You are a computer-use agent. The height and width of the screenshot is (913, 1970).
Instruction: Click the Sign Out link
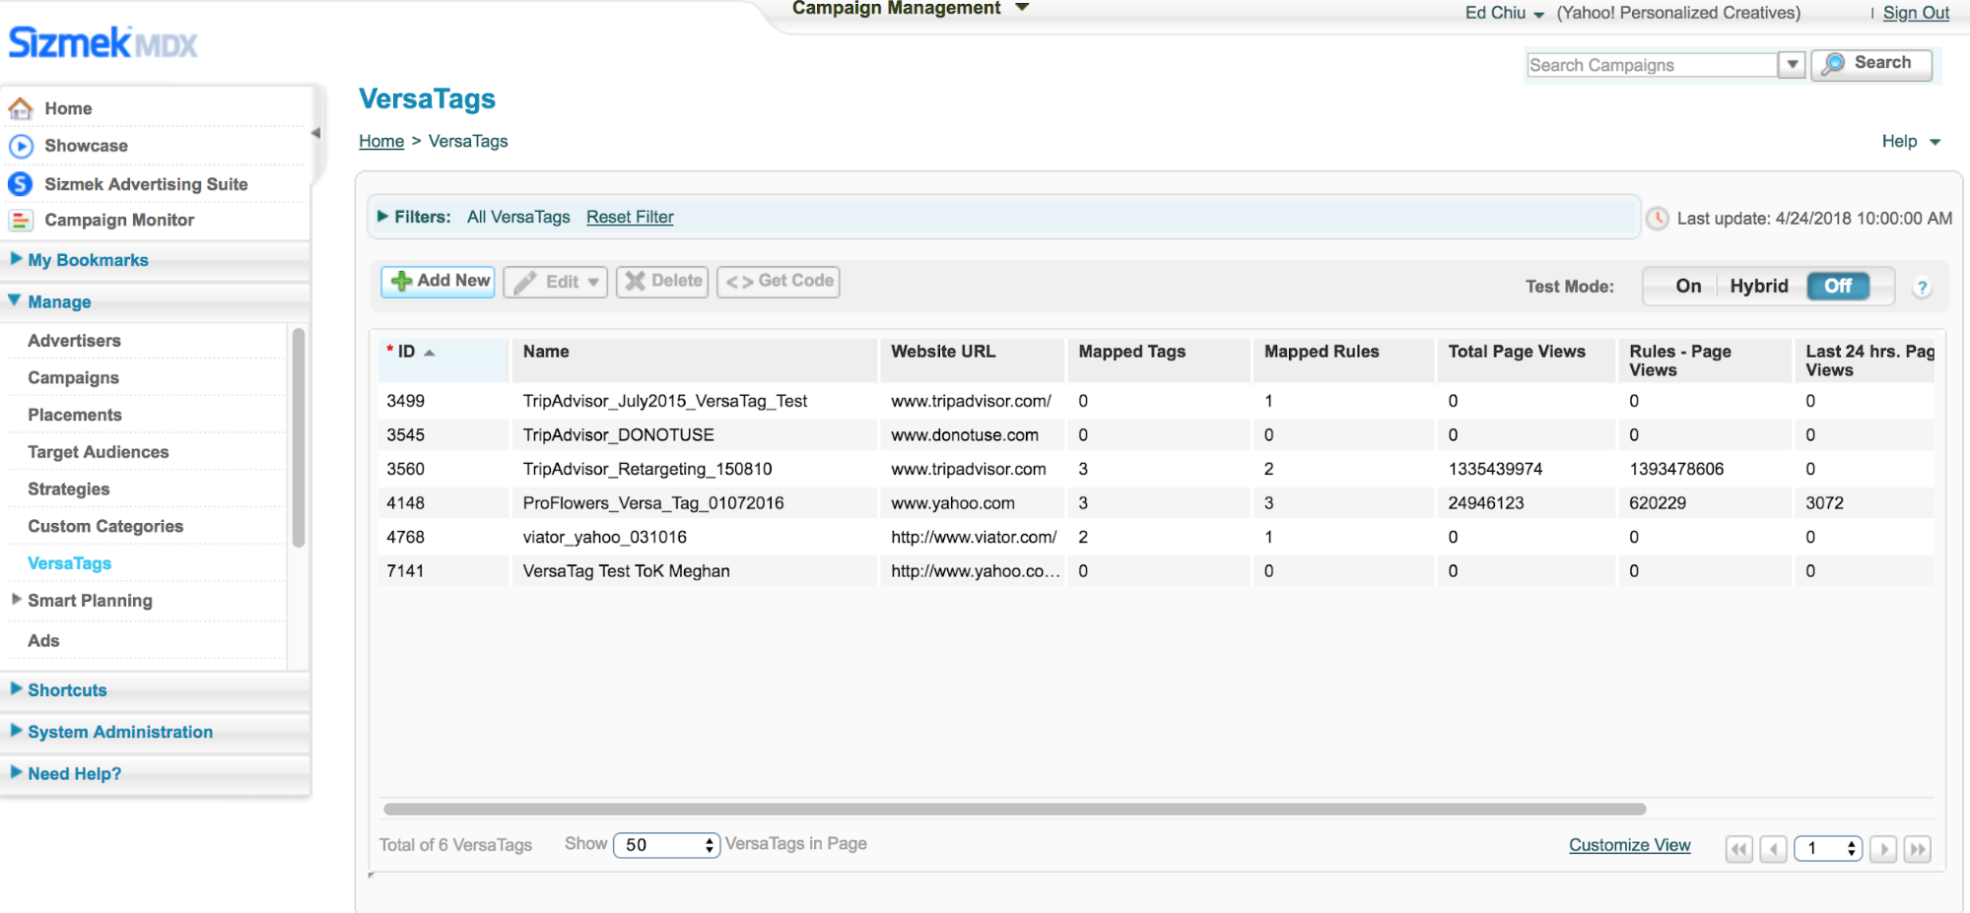tap(1916, 13)
